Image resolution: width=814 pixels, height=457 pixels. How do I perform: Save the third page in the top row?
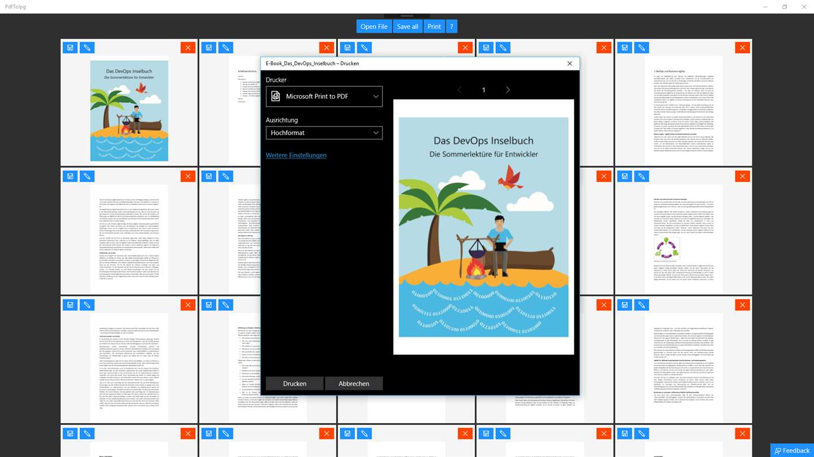[x=348, y=48]
